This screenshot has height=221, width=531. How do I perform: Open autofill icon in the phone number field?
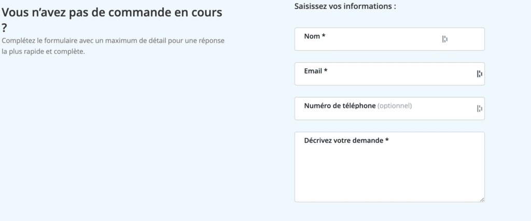(x=480, y=109)
